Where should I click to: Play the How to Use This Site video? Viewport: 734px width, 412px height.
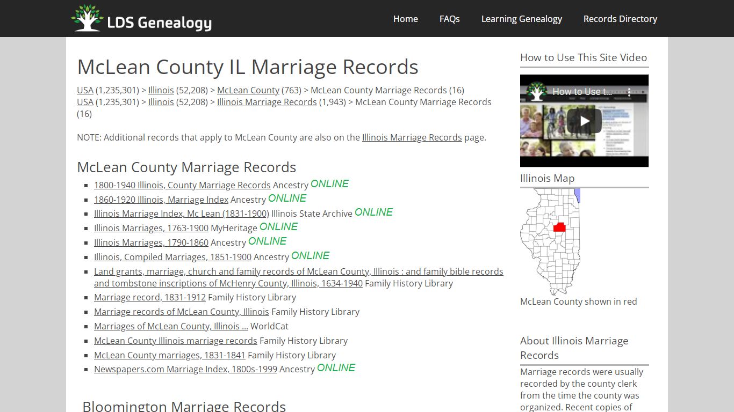[584, 121]
